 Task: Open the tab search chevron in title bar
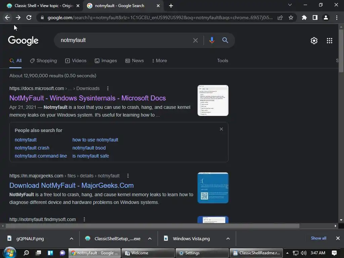coord(290,5)
